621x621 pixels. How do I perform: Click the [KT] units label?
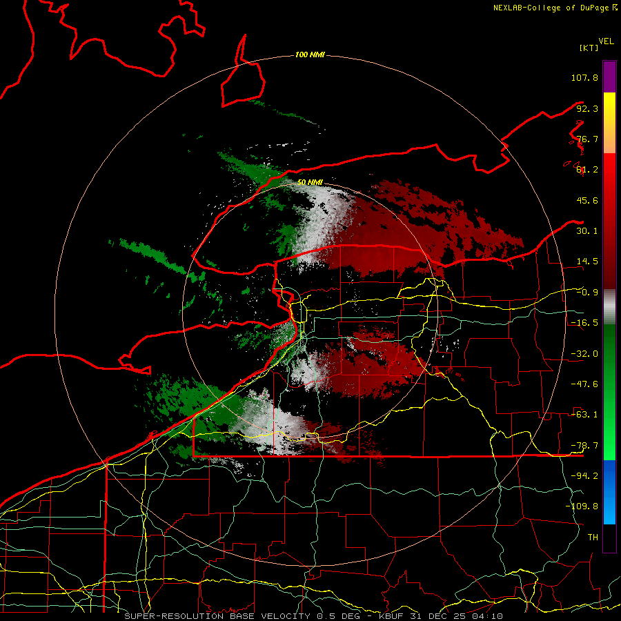(x=589, y=48)
